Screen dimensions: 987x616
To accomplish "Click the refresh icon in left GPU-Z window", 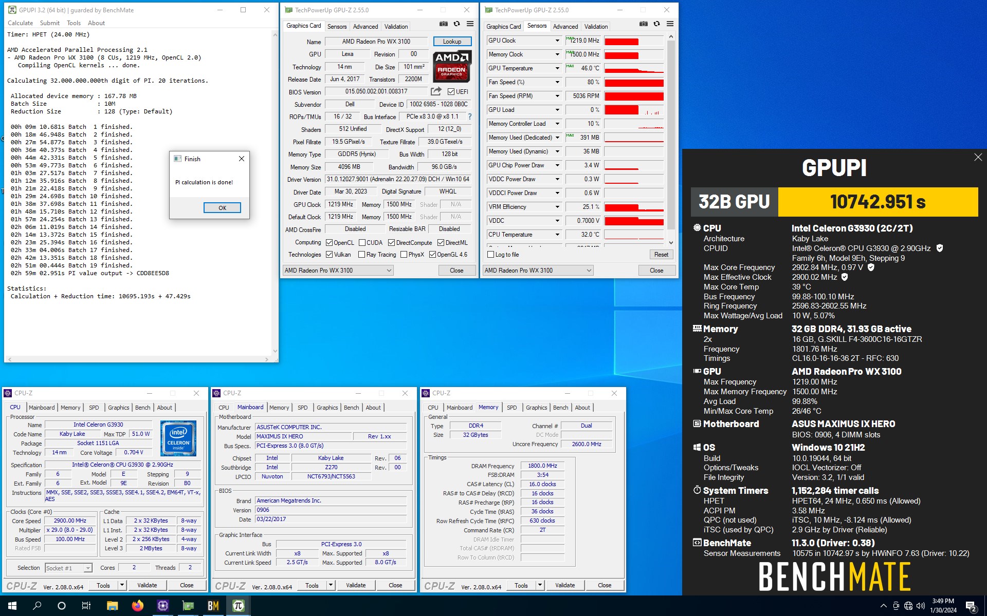I will point(456,24).
